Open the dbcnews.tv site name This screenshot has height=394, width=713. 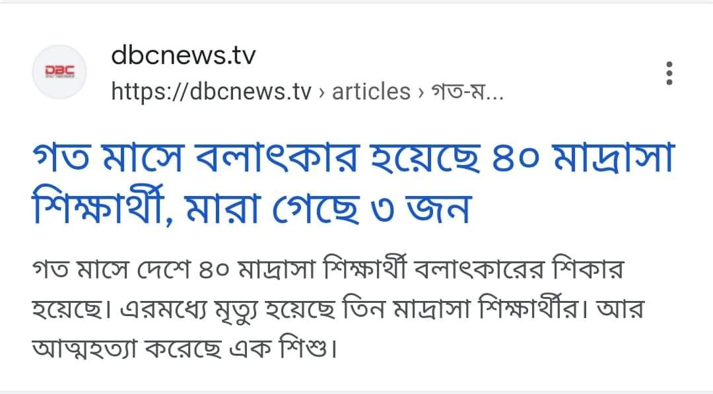(x=184, y=56)
